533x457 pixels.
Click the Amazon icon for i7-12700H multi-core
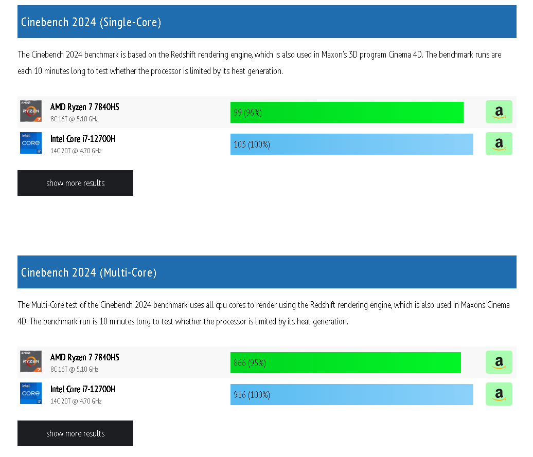click(x=499, y=394)
